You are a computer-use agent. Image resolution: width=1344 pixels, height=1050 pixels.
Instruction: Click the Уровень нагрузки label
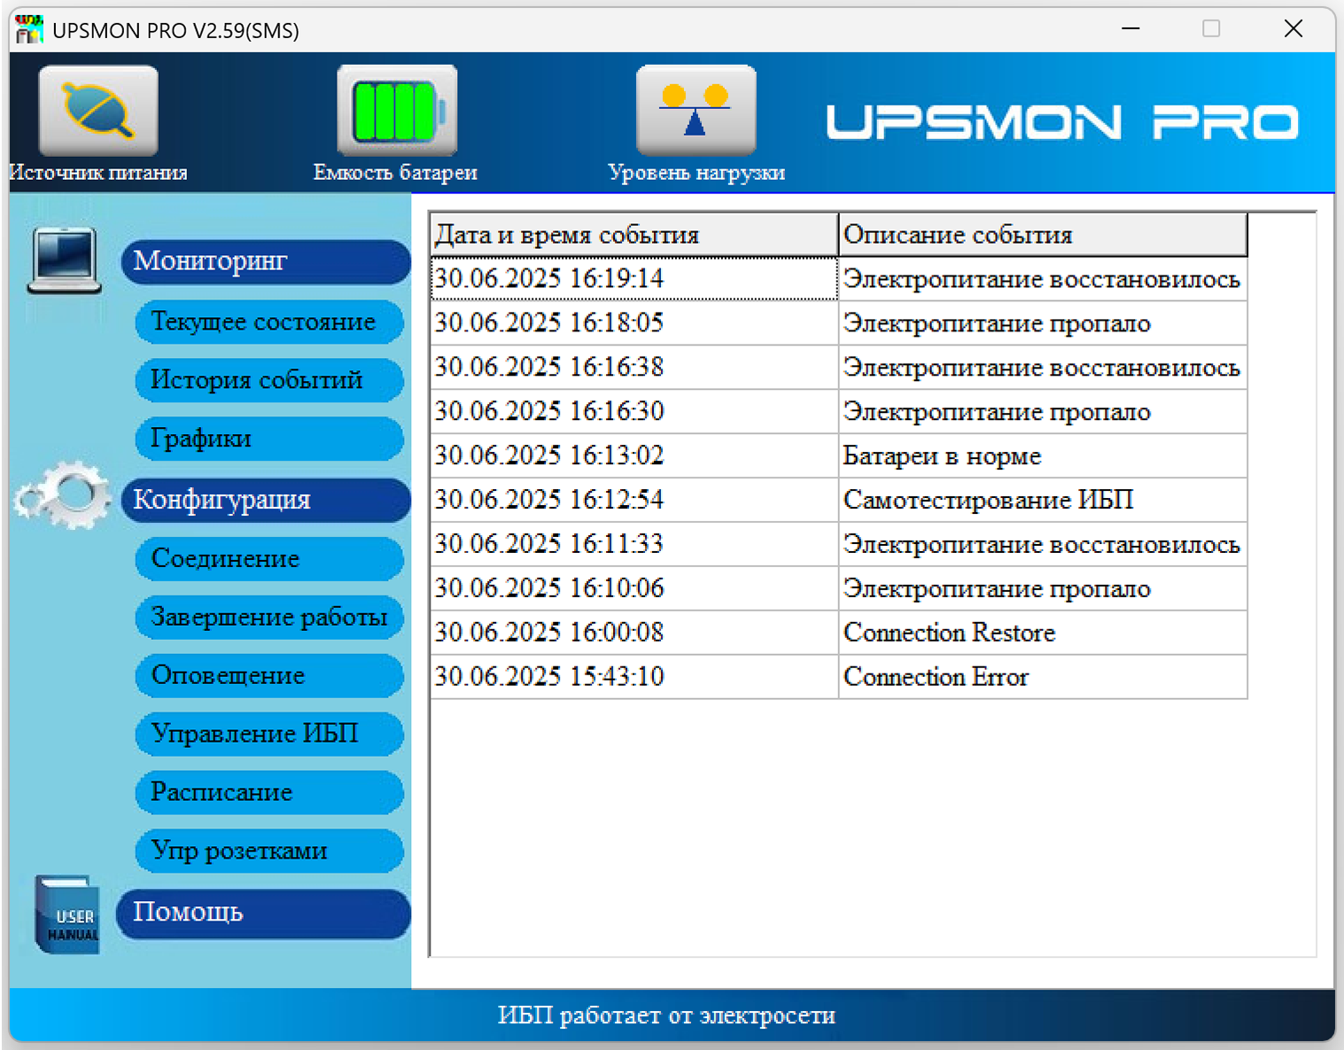click(x=696, y=173)
